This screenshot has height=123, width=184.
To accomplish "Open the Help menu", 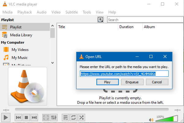I will coord(112,12).
